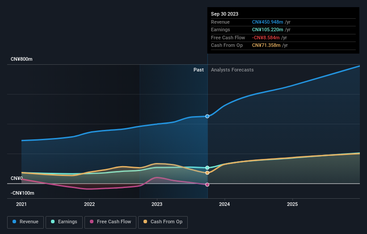Viewport: 367px width, 234px height.
Task: Click the blue dot in the Revenue legend
Action: click(x=14, y=221)
